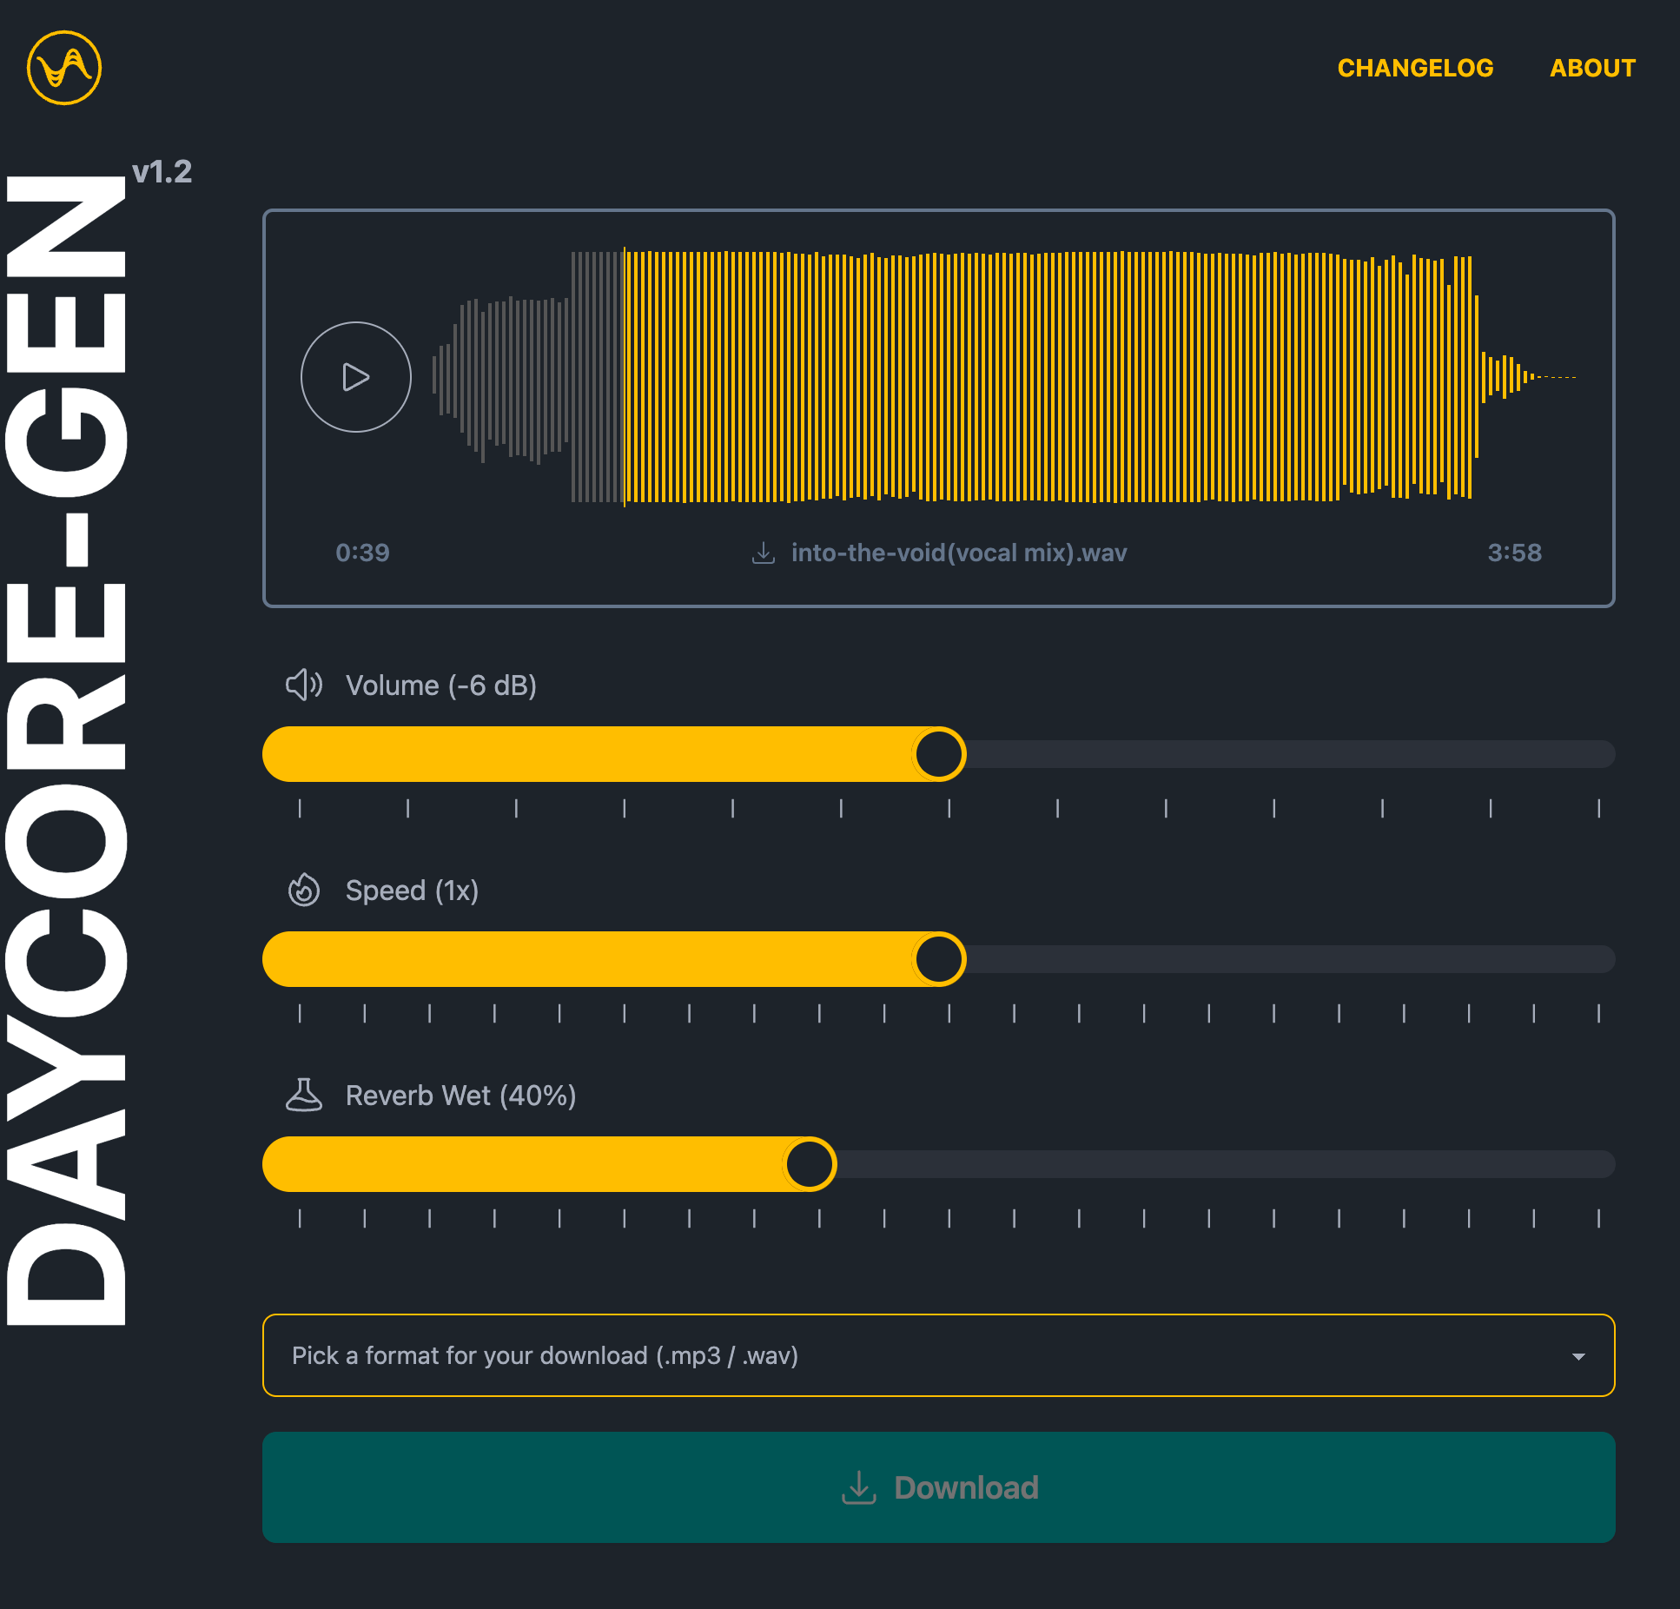The height and width of the screenshot is (1609, 1680).
Task: Click the download icon beside the filename
Action: pos(763,553)
